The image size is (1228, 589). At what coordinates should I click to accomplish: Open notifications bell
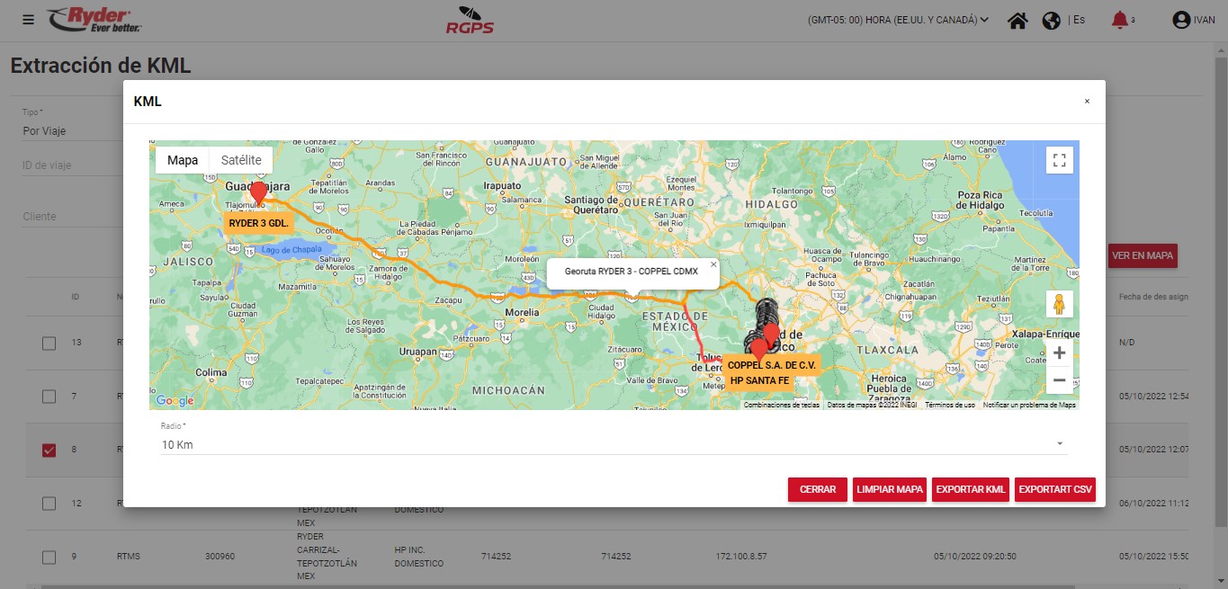click(1119, 20)
